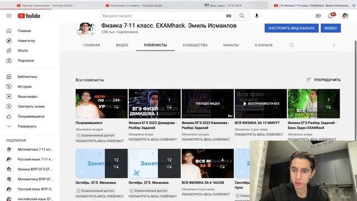The height and width of the screenshot is (201, 357).
Task: Open Физика ЕГЭ Разбор Заданий thumbnail
Action: click(x=313, y=103)
